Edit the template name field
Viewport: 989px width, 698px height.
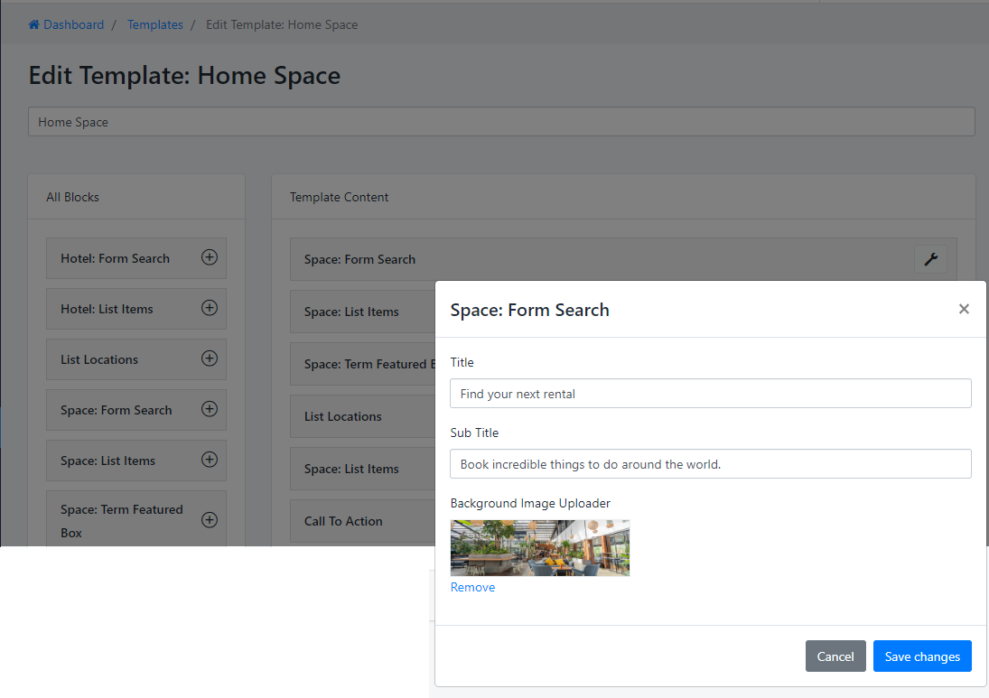[501, 122]
